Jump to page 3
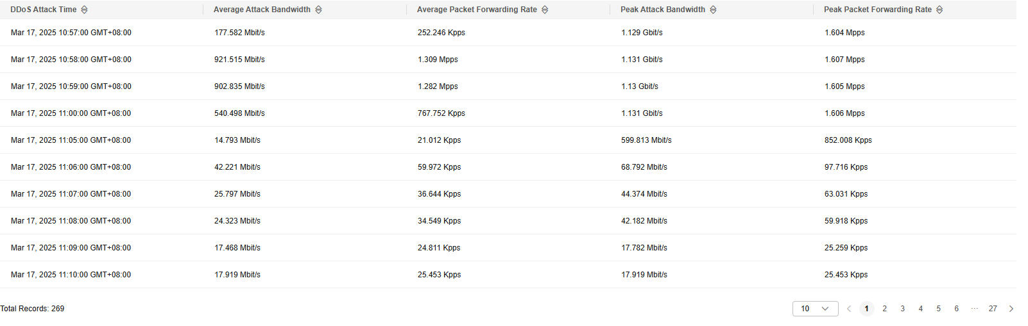The height and width of the screenshot is (326, 1028). tap(903, 309)
